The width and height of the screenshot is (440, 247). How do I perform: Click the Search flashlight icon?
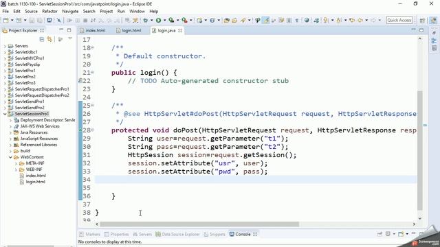pyautogui.click(x=243, y=20)
